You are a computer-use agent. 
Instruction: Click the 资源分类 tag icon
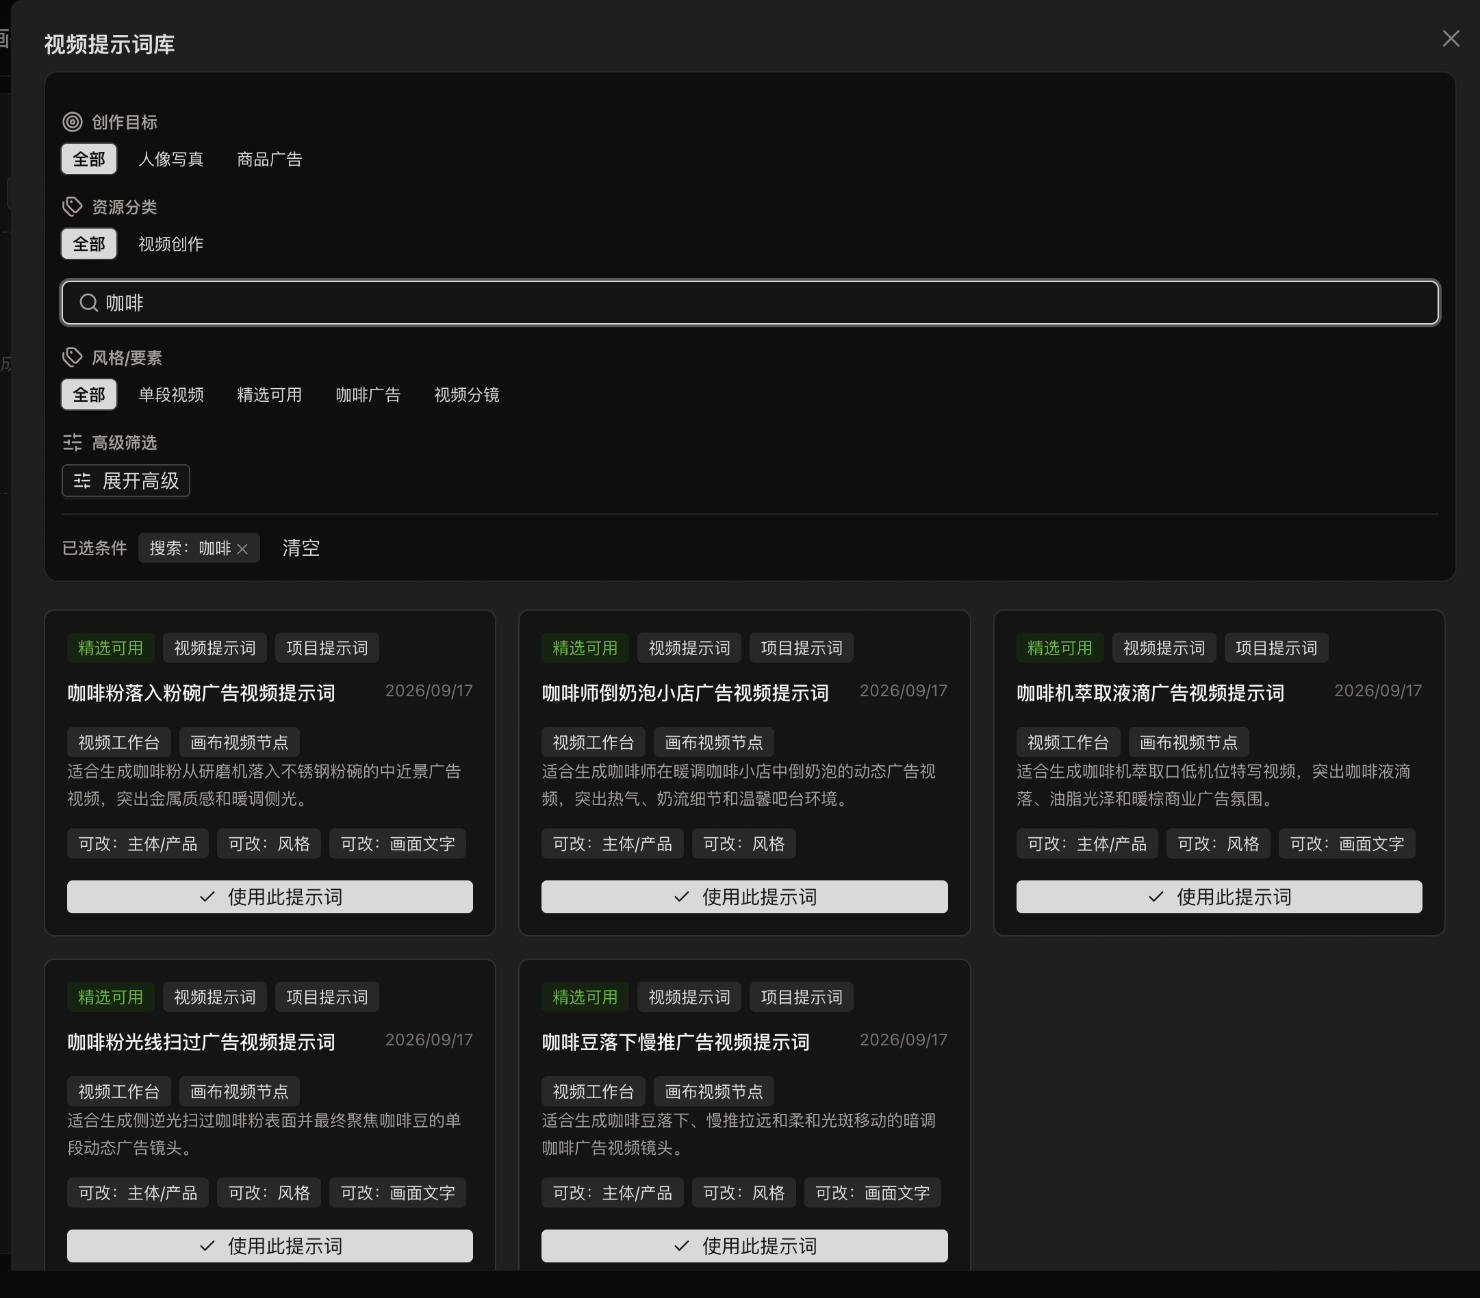pos(73,206)
